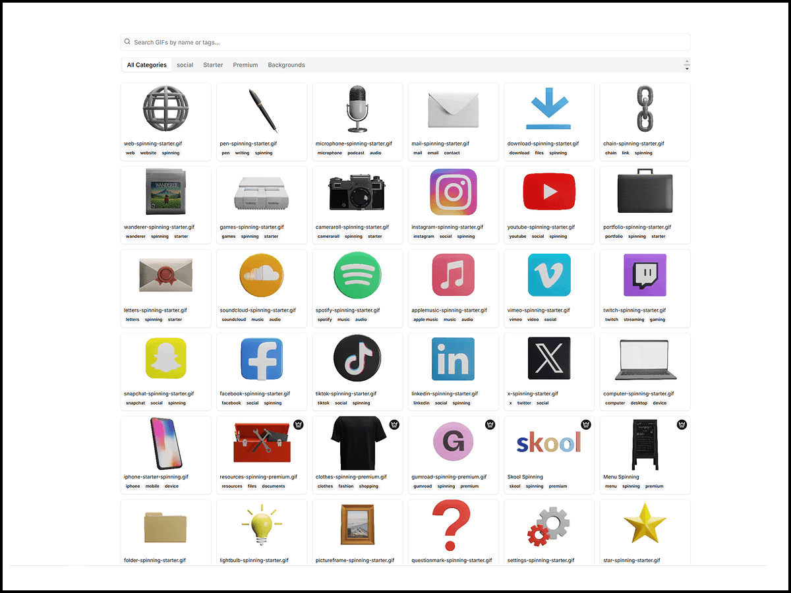Click the shopping tag on clothes card
791x593 pixels.
368,486
